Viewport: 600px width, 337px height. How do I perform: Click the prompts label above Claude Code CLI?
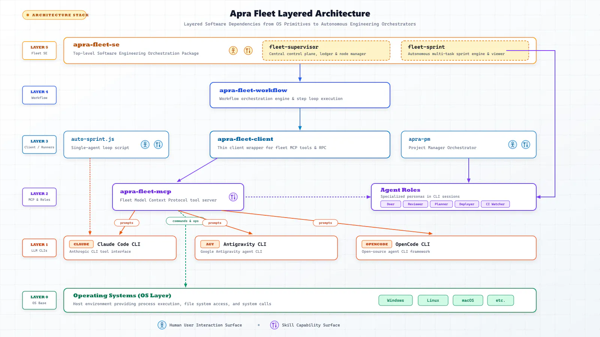127,223
